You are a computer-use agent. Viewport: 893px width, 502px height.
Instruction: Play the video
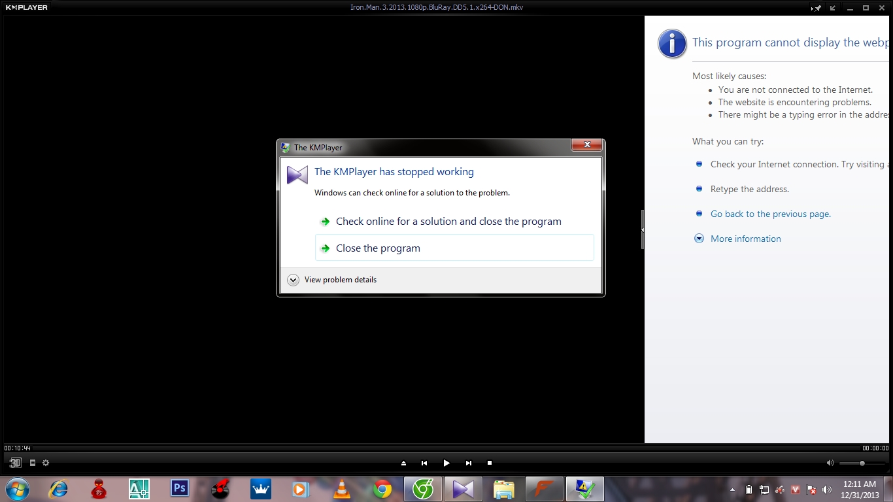click(446, 463)
